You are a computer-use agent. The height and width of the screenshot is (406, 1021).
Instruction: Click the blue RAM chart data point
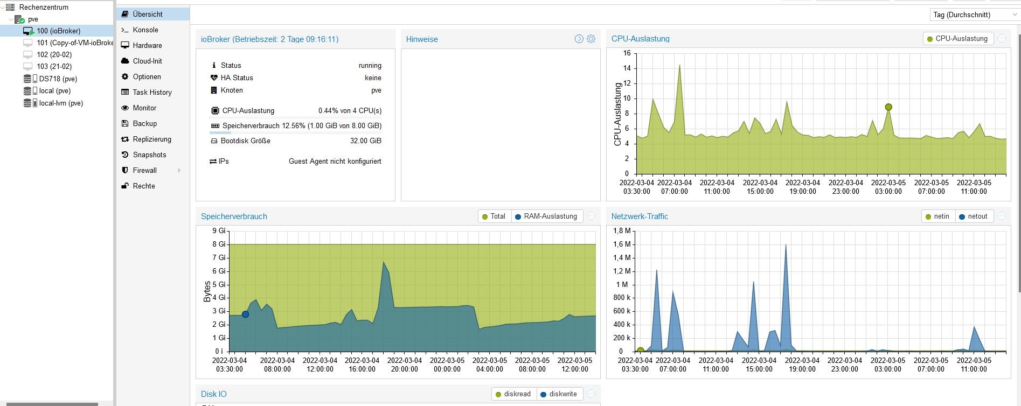[245, 314]
